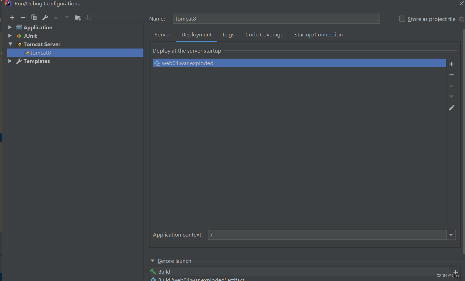Click the Templates tree label
The height and width of the screenshot is (281, 465).
tap(37, 61)
